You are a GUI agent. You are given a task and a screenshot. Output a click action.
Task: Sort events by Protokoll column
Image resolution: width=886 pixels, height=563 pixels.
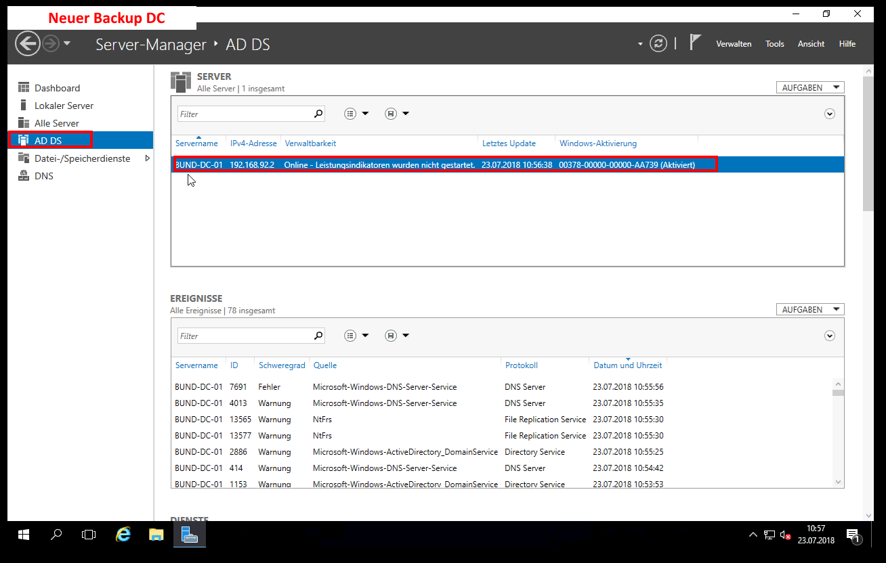(522, 365)
